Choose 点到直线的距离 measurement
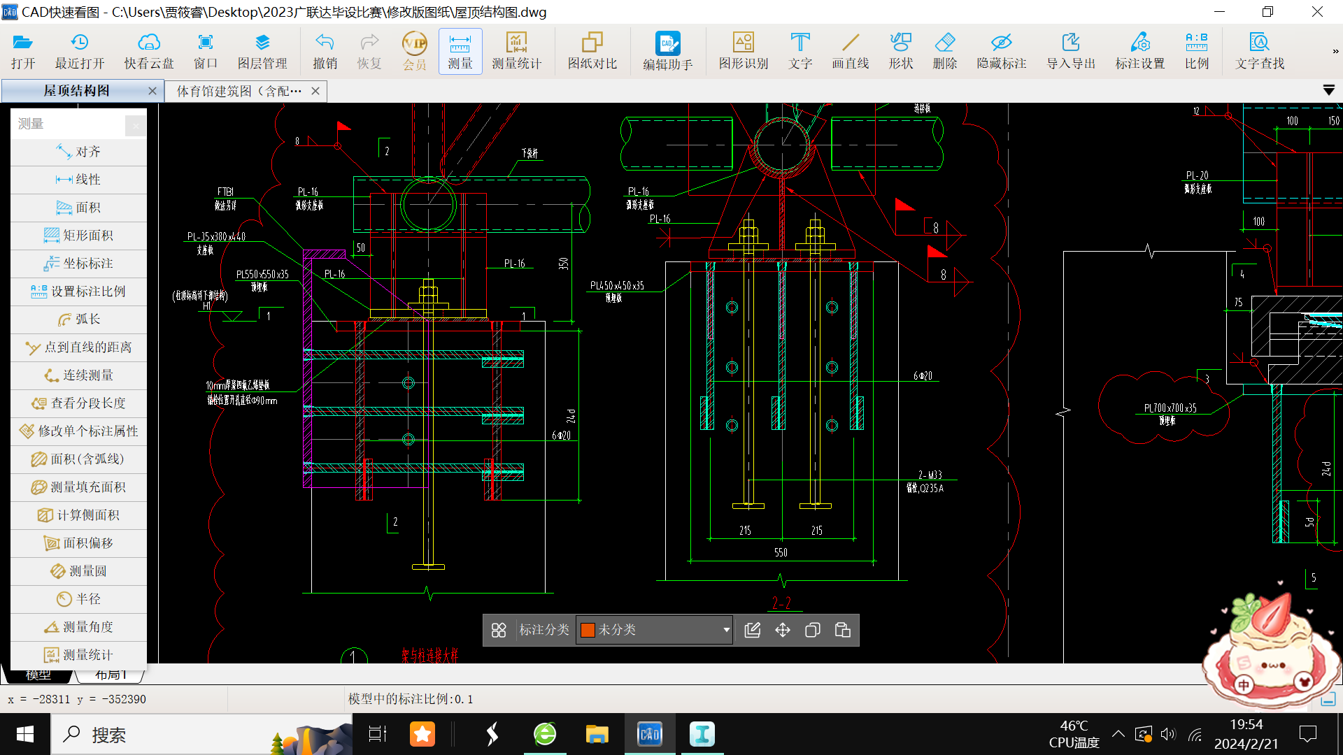This screenshot has width=1343, height=755. point(79,347)
